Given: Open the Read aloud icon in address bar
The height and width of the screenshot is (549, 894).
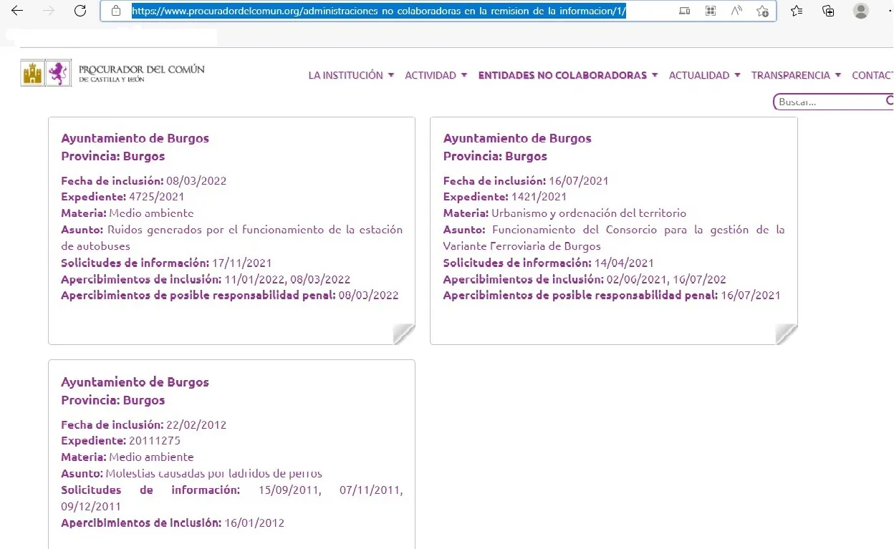Looking at the screenshot, I should (736, 11).
